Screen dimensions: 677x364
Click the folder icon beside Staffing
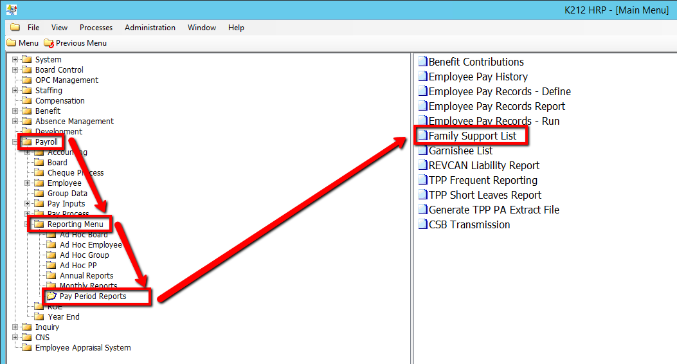click(26, 91)
